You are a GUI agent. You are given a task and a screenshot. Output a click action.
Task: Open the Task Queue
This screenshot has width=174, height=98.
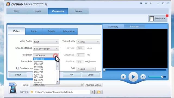coord(158,19)
